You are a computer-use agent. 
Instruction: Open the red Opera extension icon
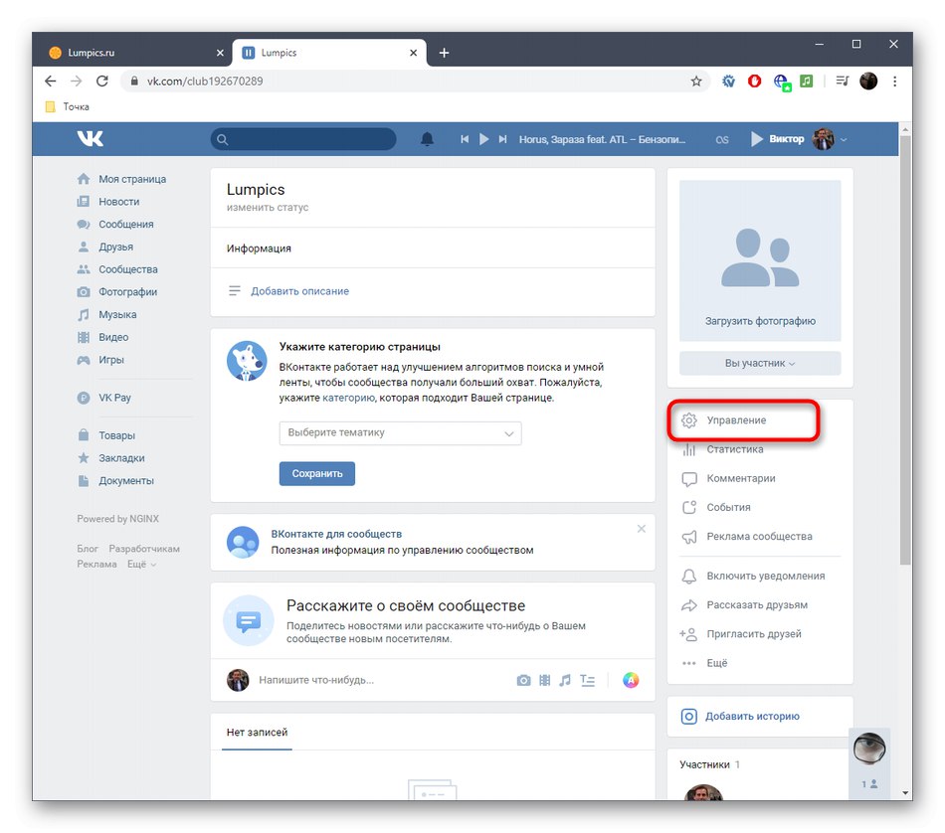(754, 81)
